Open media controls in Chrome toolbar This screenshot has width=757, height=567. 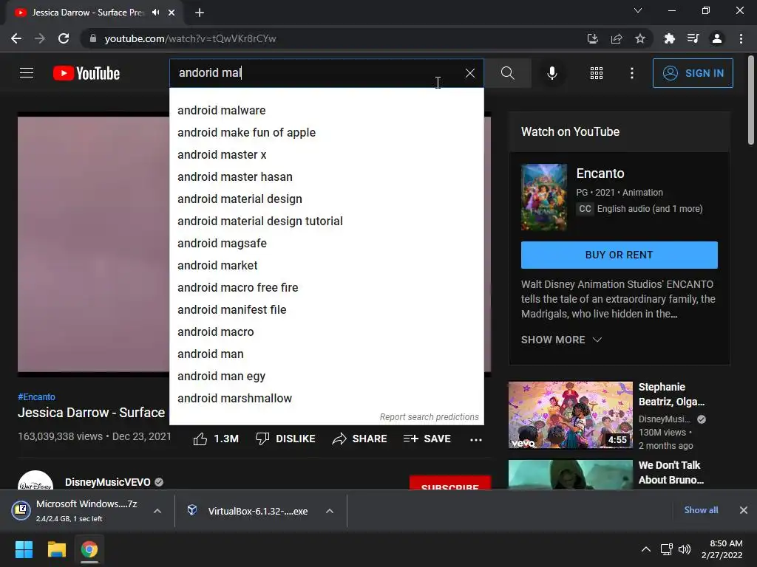point(693,38)
